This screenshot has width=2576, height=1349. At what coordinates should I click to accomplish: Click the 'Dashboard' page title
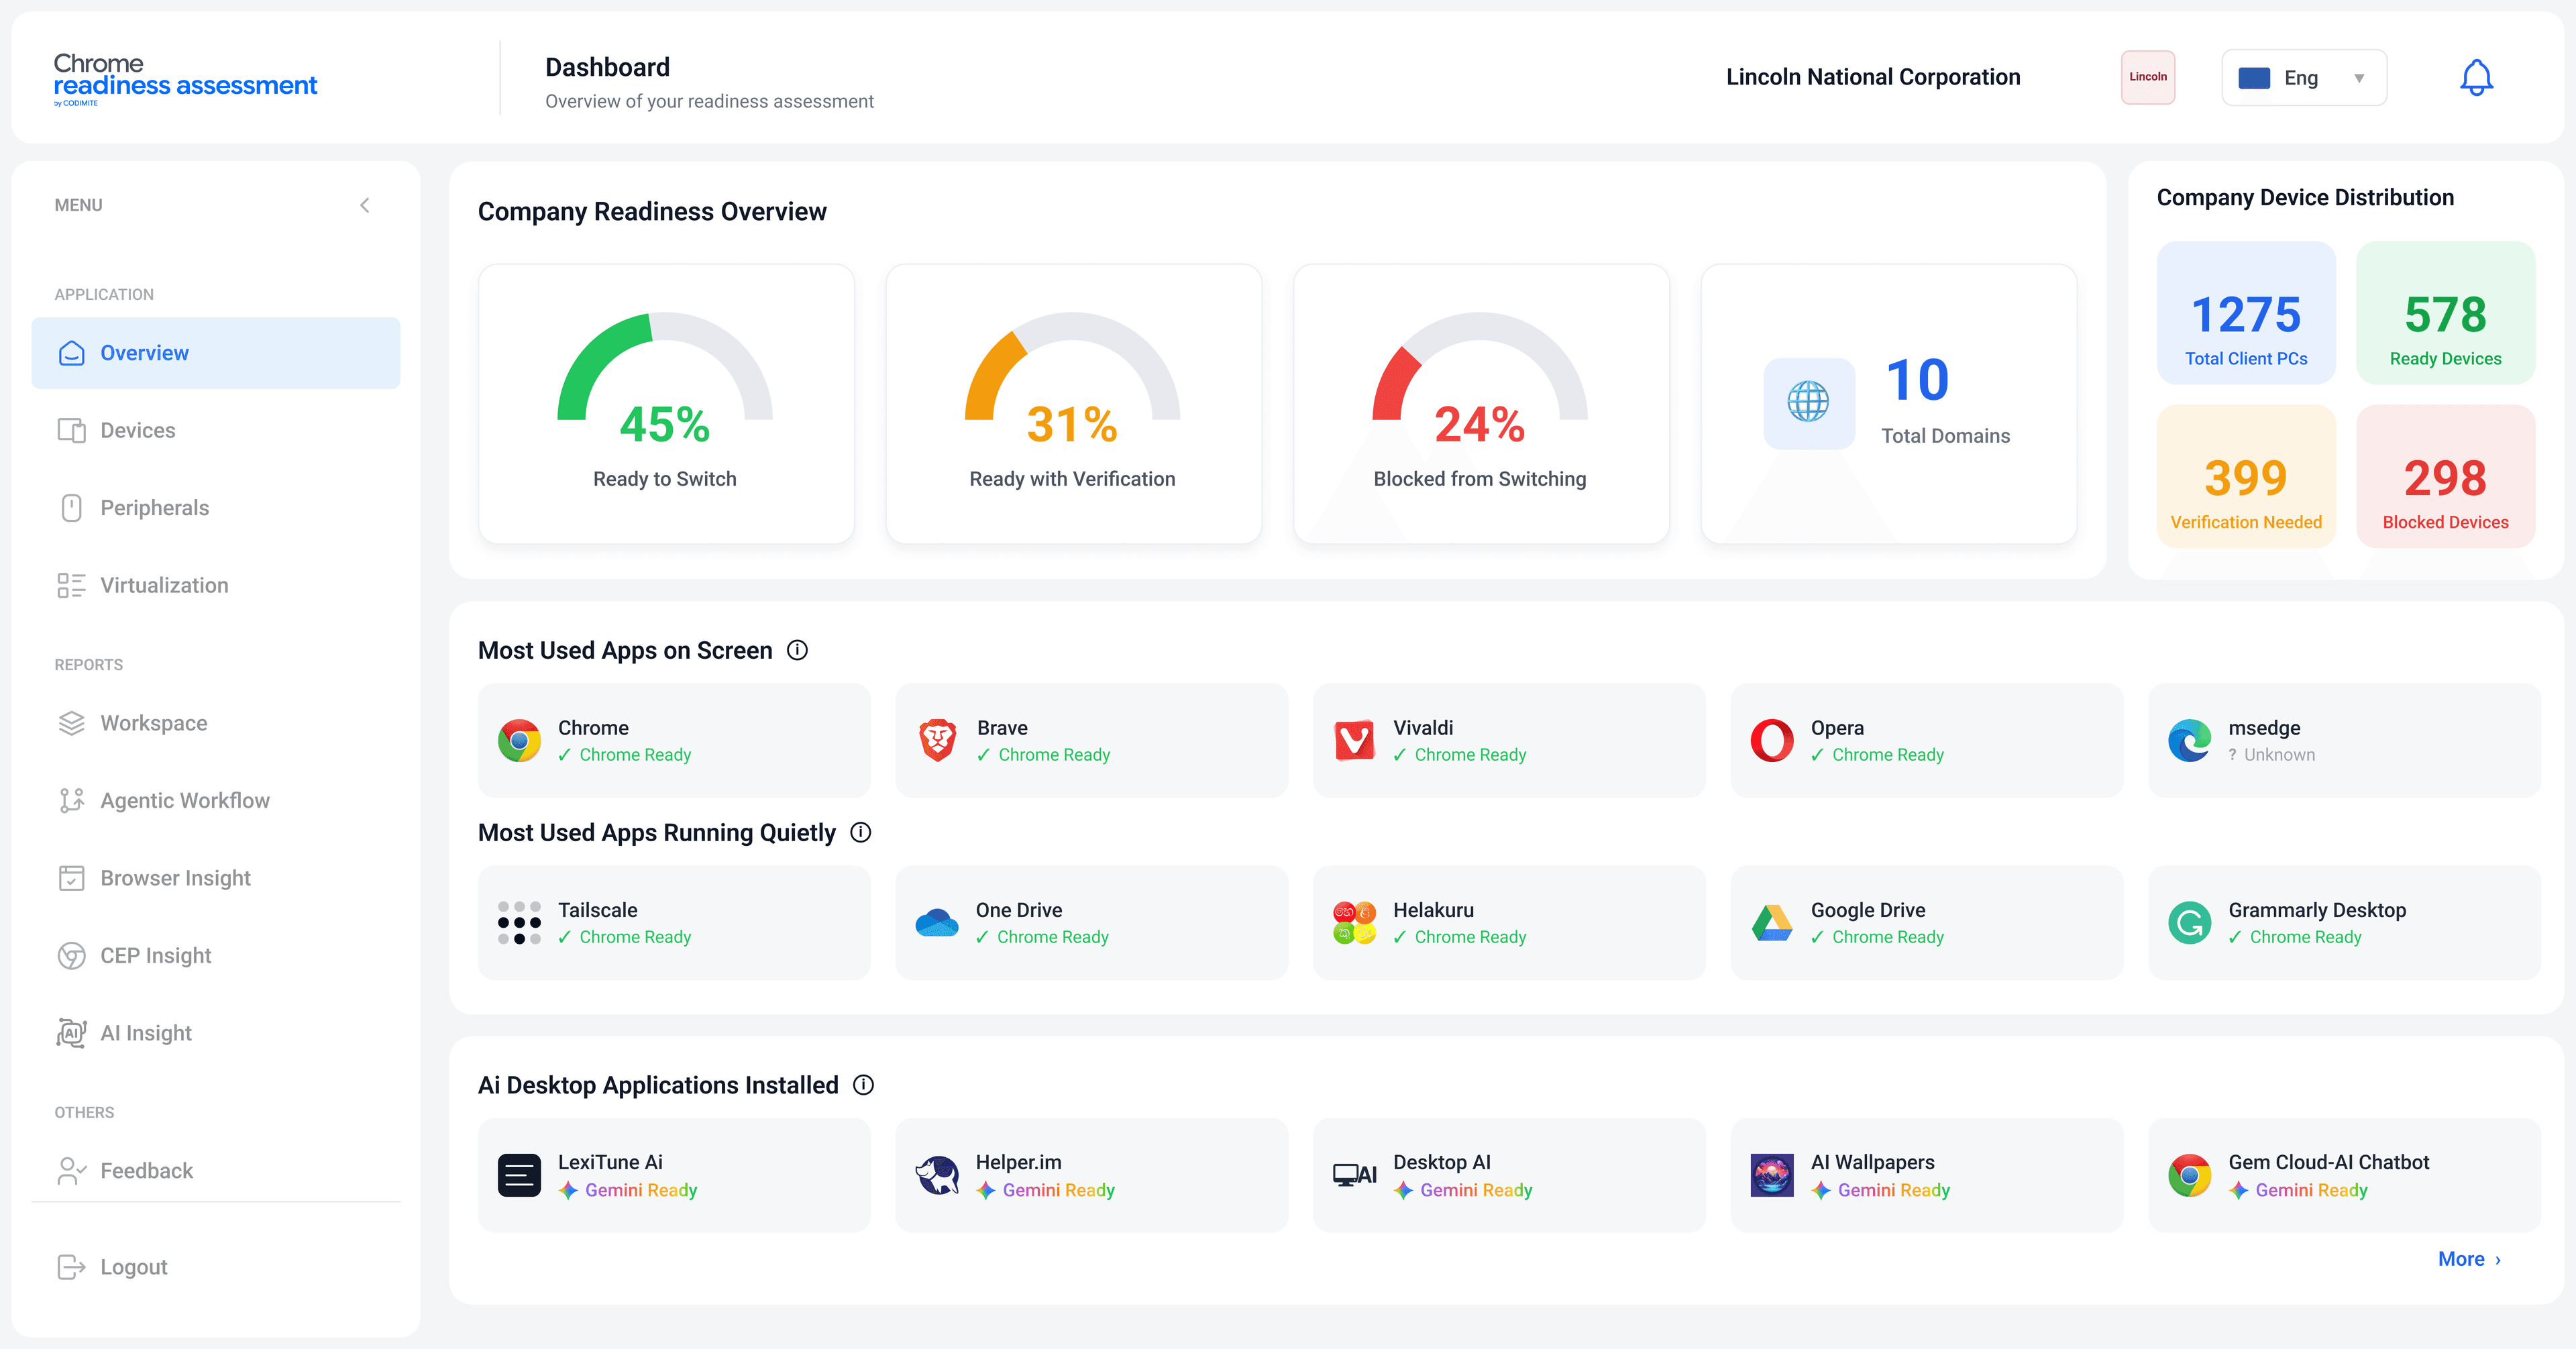[x=607, y=67]
